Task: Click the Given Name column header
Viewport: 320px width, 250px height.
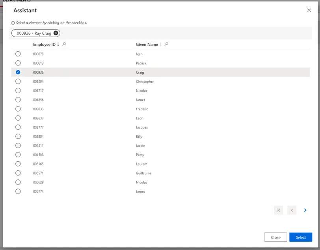Action: coord(147,44)
